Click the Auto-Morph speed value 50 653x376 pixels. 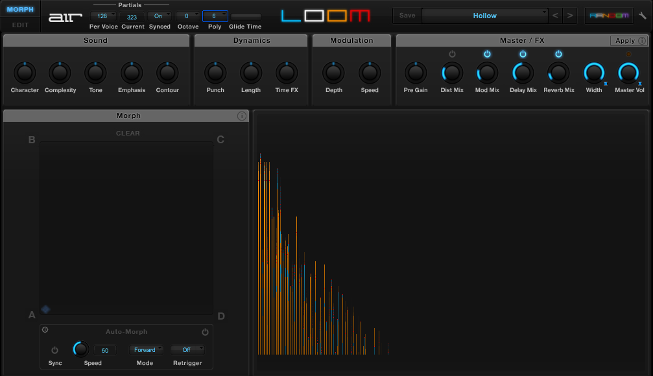tap(105, 351)
